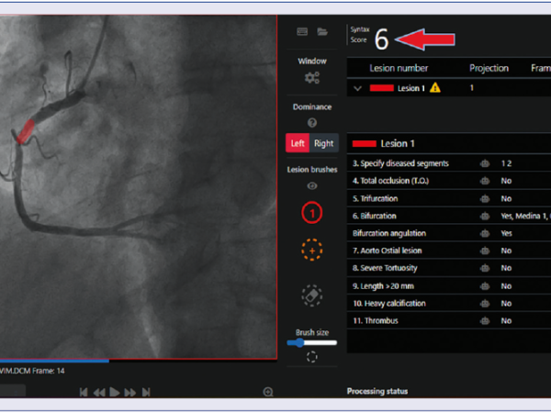The image size is (551, 413).
Task: Open a file with the folder icon
Action: 322,31
